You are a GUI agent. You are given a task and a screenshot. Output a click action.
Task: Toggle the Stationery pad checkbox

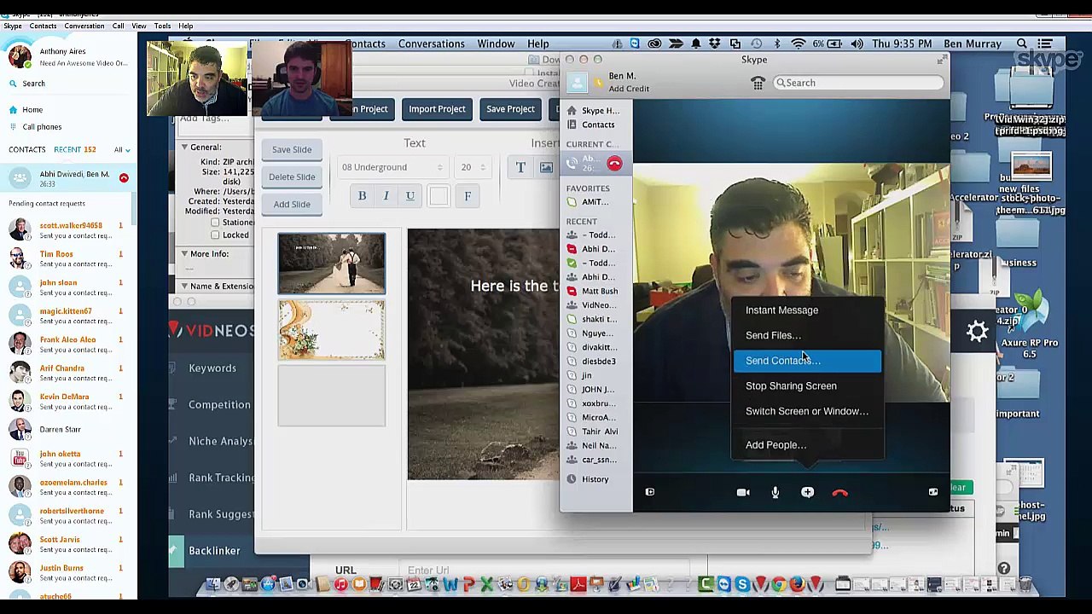215,223
